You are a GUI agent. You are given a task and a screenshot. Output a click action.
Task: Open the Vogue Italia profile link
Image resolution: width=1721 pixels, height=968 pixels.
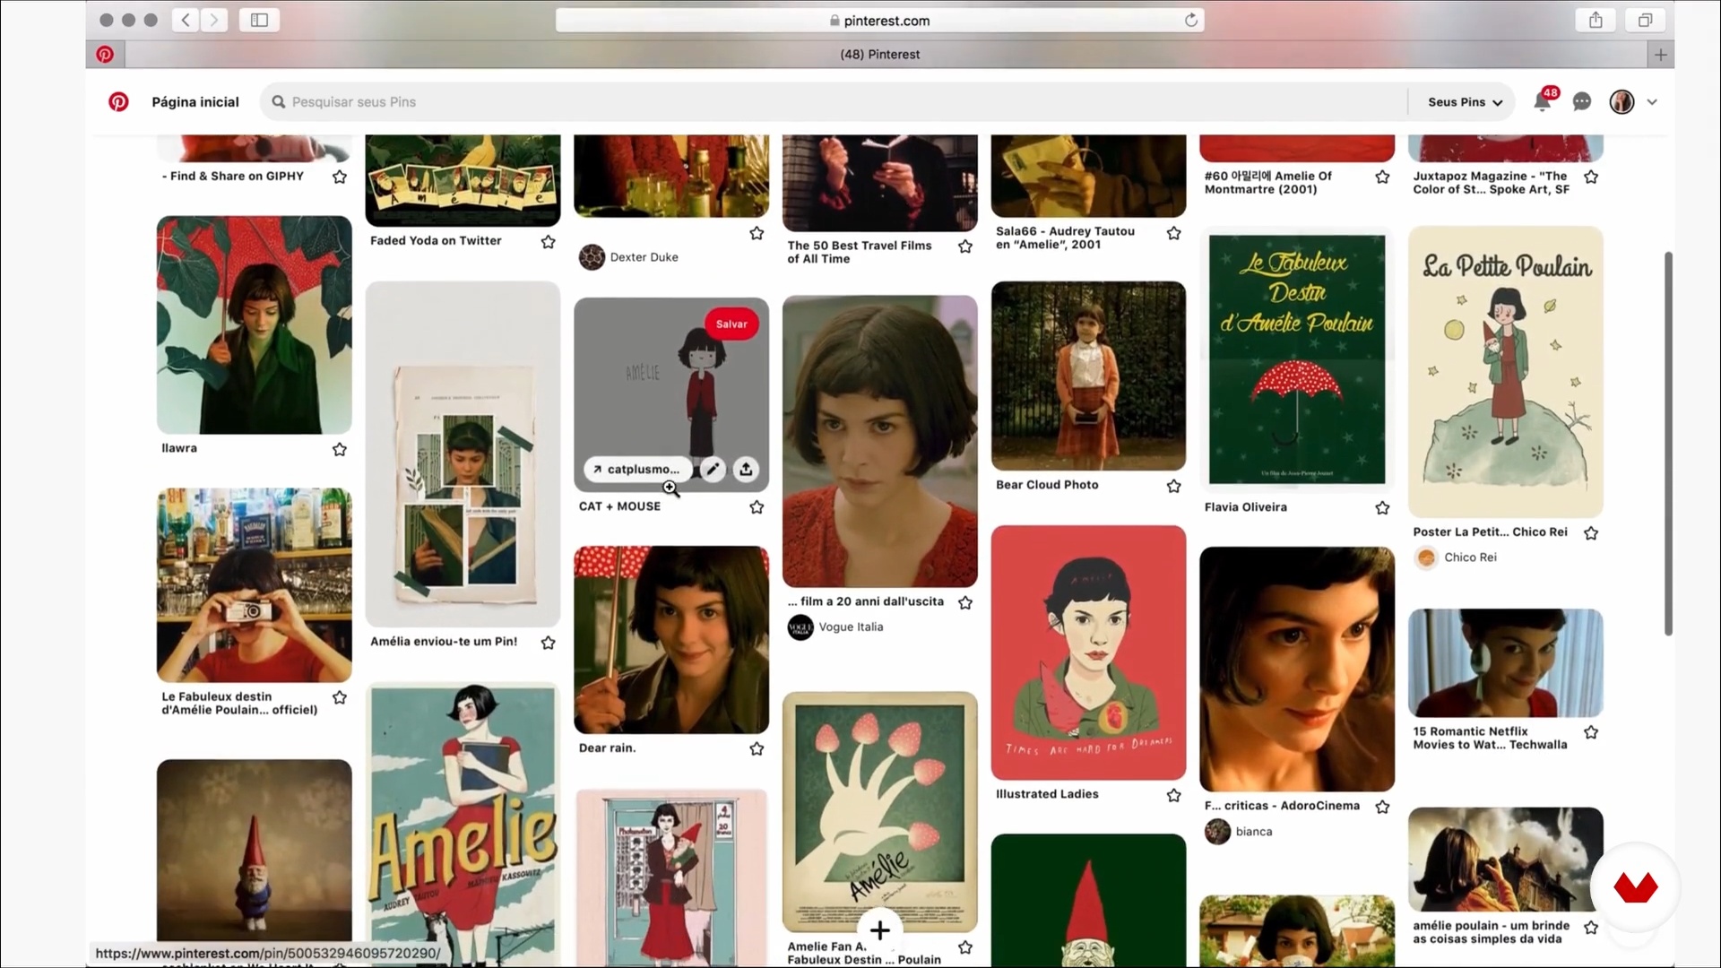tap(835, 627)
